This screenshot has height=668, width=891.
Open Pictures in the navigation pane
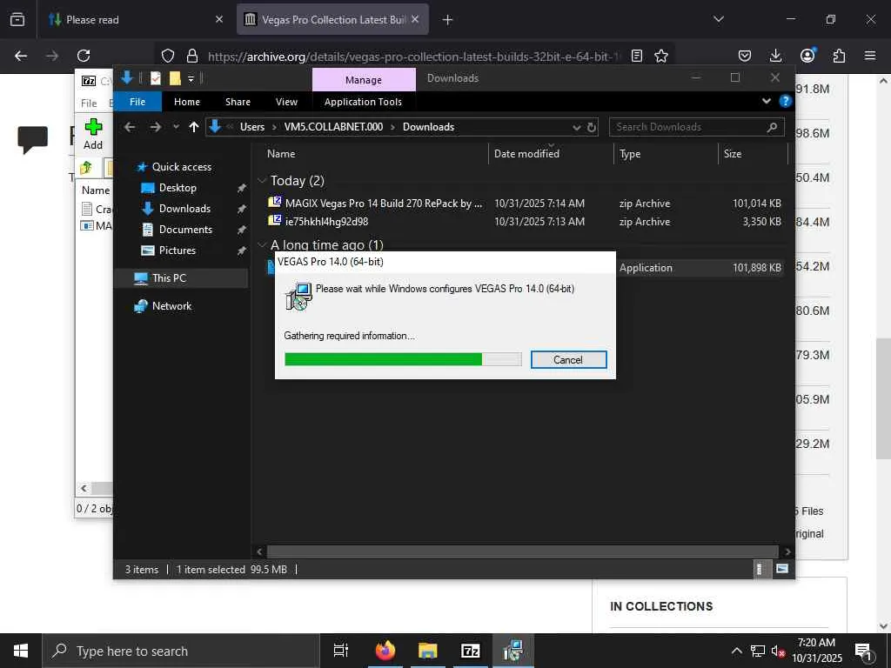point(177,250)
